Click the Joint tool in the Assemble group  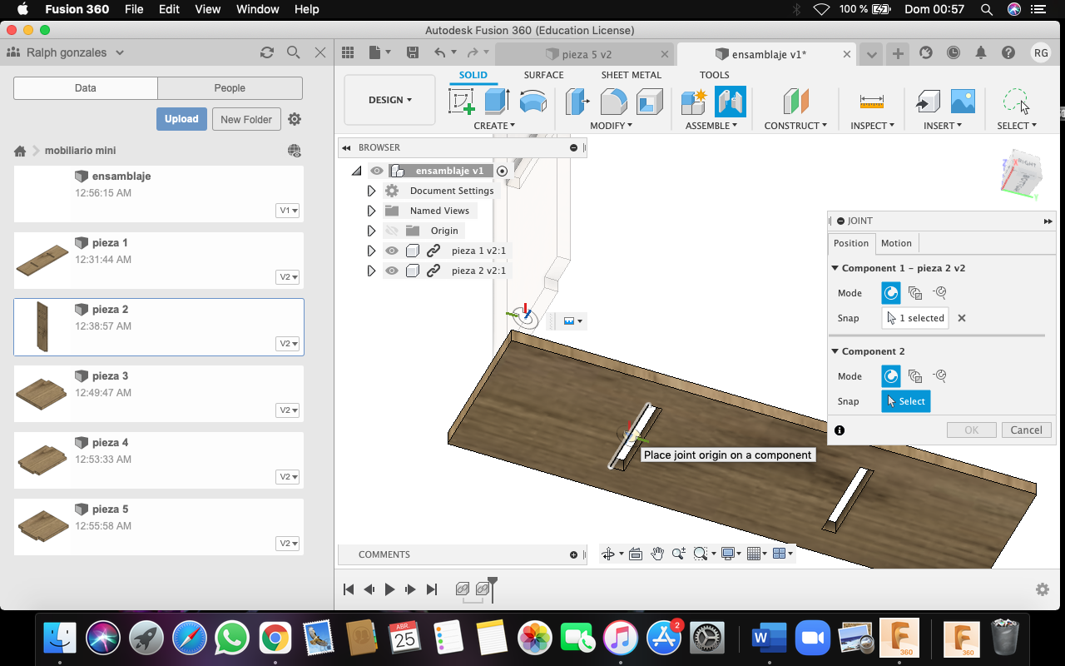pyautogui.click(x=730, y=102)
